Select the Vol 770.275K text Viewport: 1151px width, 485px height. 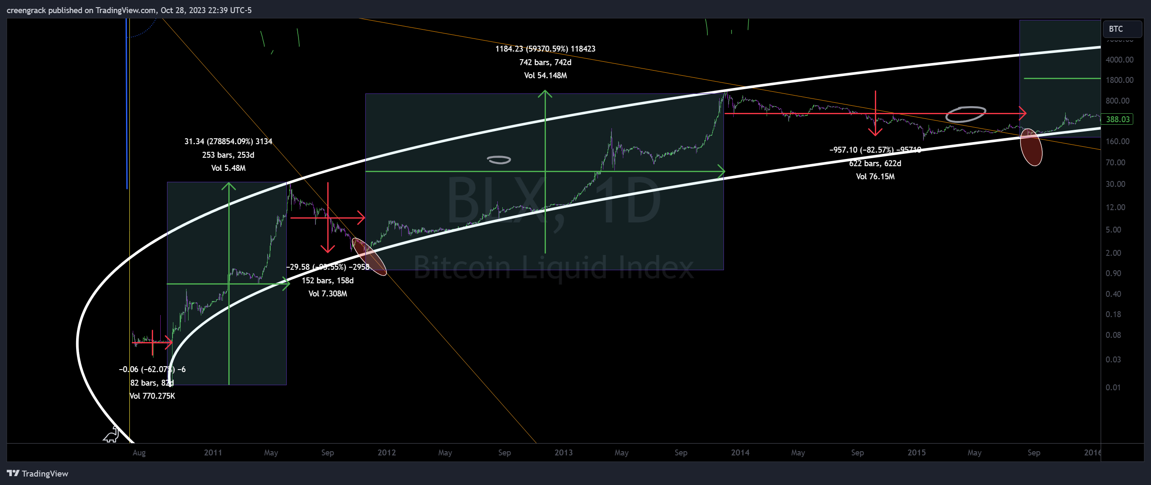152,396
